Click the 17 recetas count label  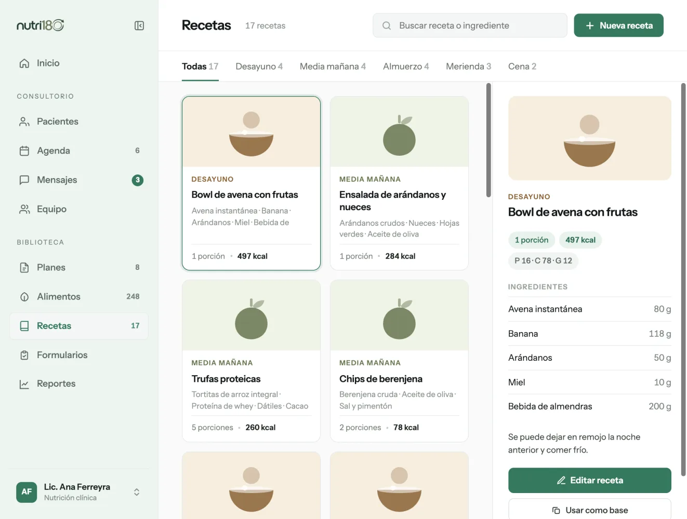coord(265,26)
